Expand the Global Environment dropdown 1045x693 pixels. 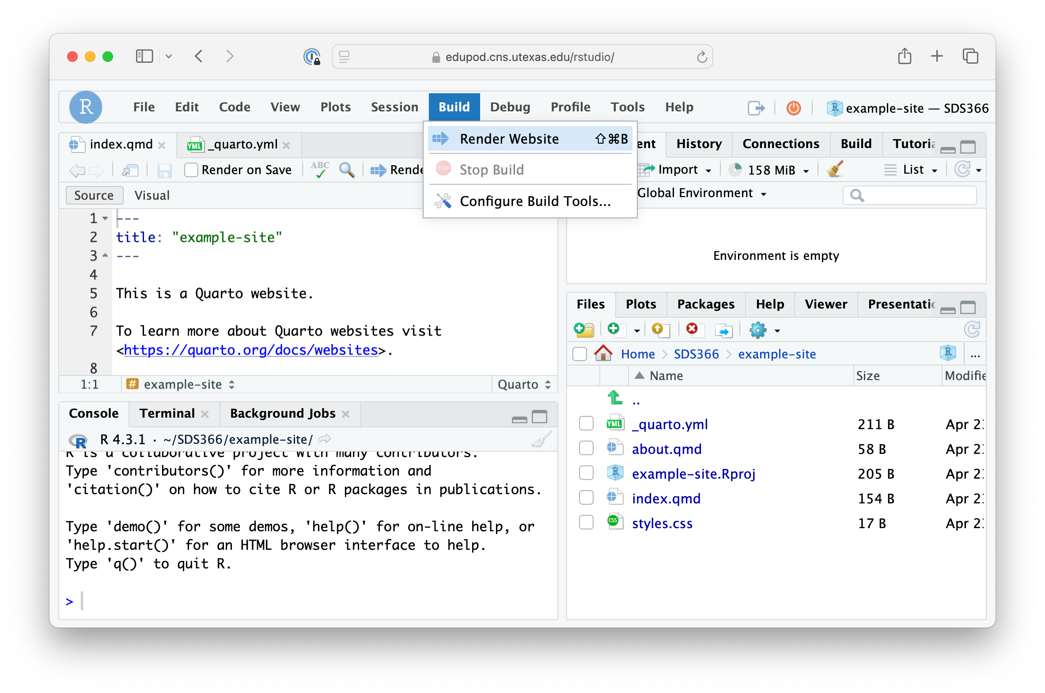(702, 193)
